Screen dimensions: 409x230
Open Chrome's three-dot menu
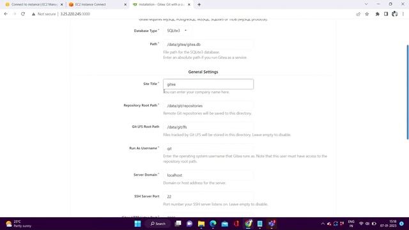tap(403, 14)
